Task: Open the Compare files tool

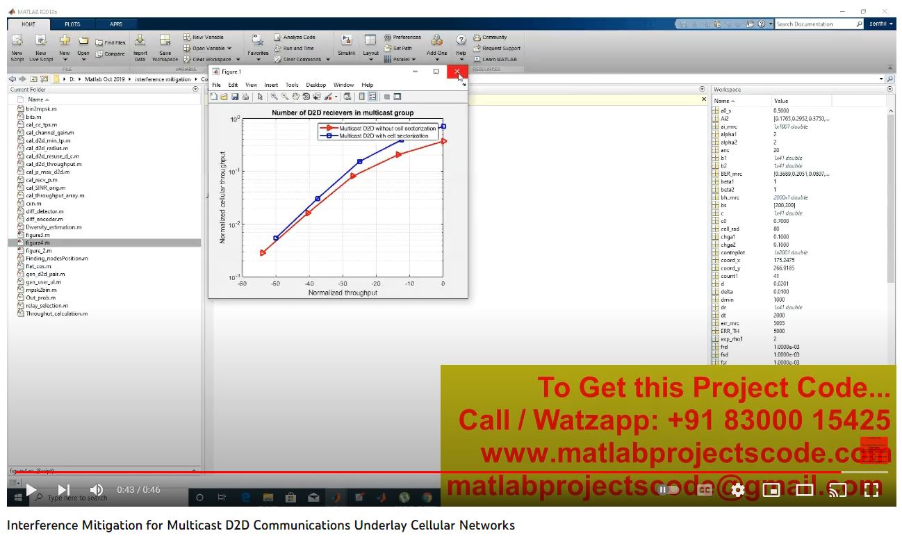Action: point(110,54)
